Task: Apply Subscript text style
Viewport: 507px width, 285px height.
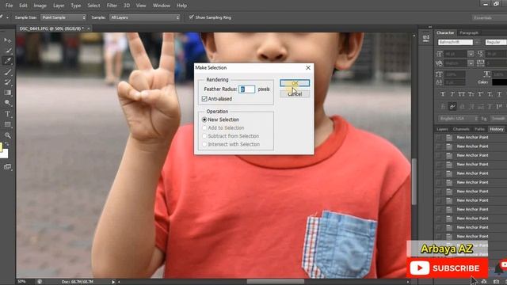Action: pyautogui.click(x=490, y=94)
